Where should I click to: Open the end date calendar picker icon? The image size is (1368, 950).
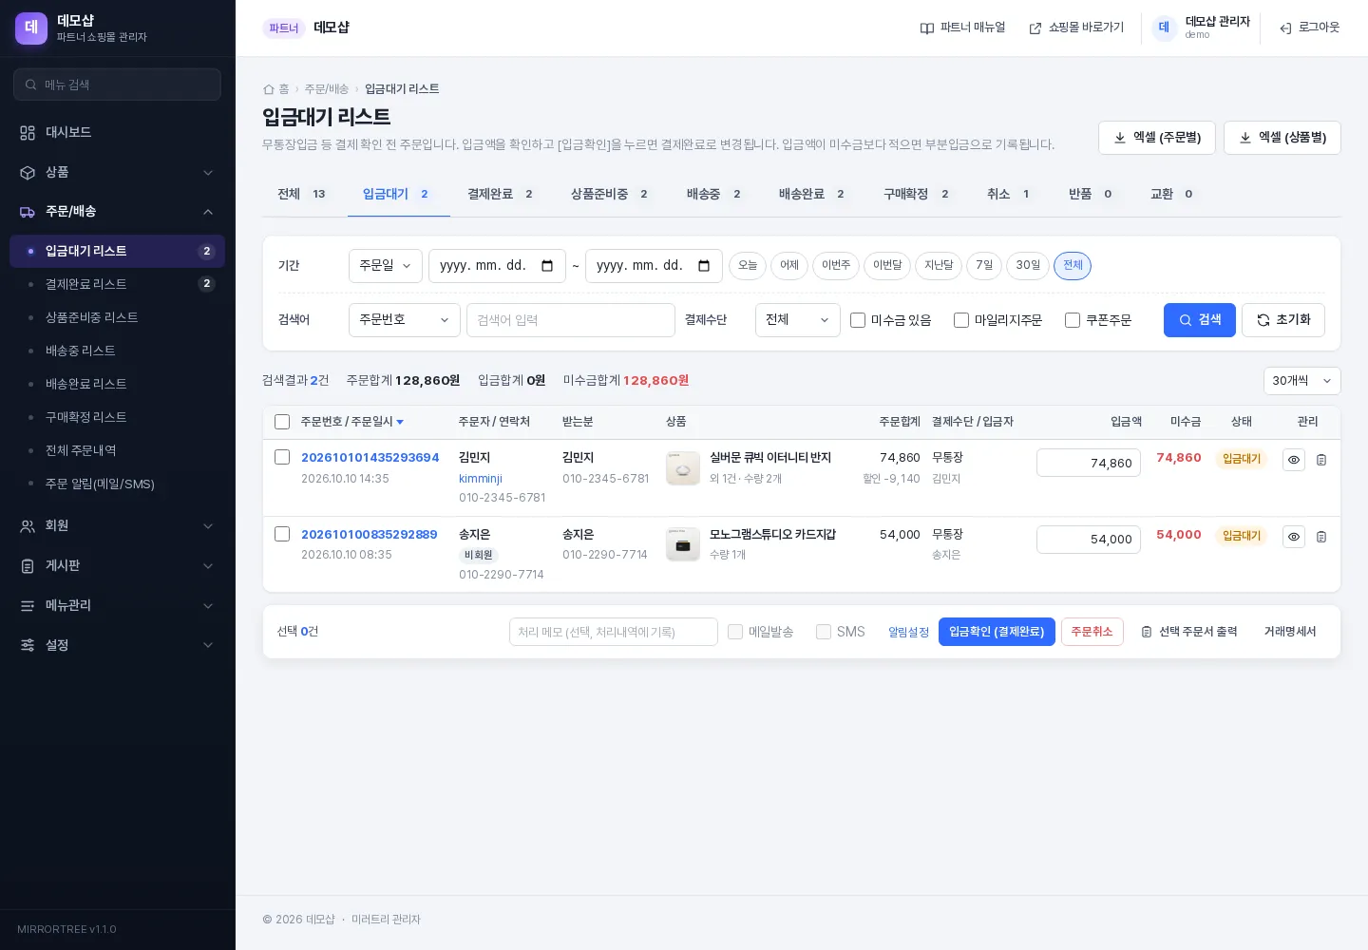[704, 266]
